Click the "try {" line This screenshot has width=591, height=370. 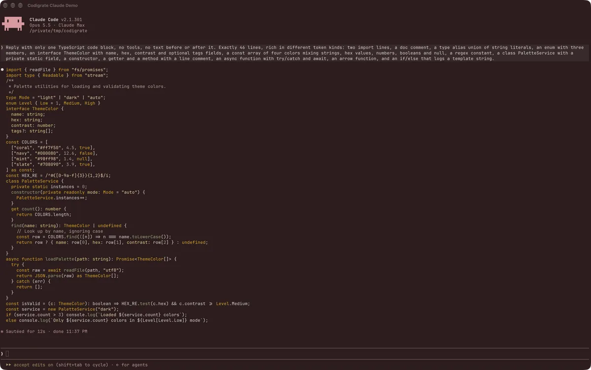click(18, 264)
